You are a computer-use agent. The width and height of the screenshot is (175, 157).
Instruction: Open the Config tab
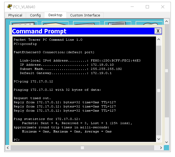click(35, 15)
